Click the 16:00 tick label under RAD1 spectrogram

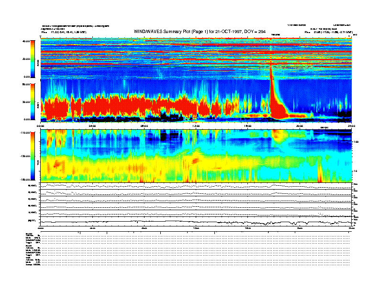pyautogui.click(x=248, y=126)
